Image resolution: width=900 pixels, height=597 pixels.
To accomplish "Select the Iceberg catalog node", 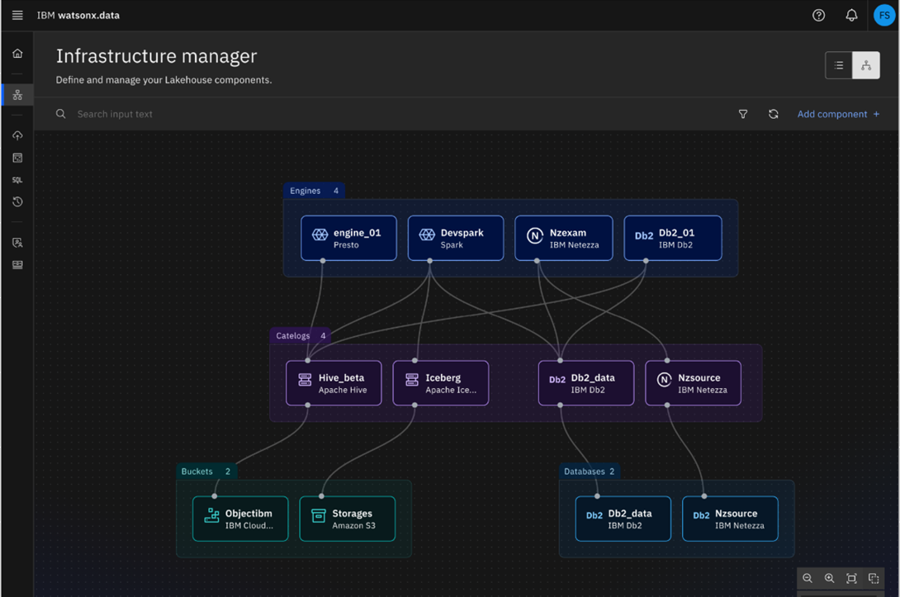I will pyautogui.click(x=441, y=383).
